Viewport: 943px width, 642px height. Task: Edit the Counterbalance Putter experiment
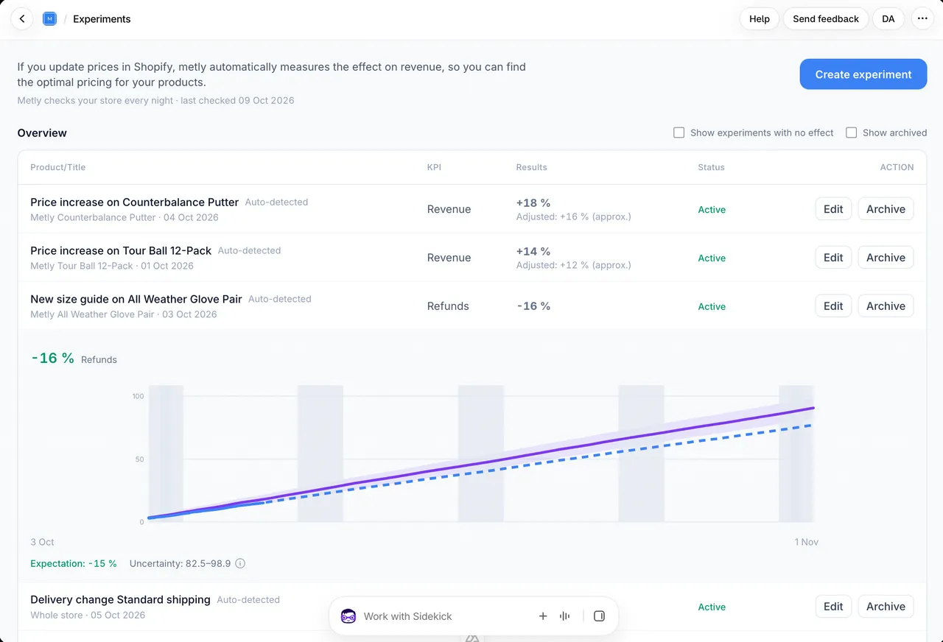pos(833,209)
